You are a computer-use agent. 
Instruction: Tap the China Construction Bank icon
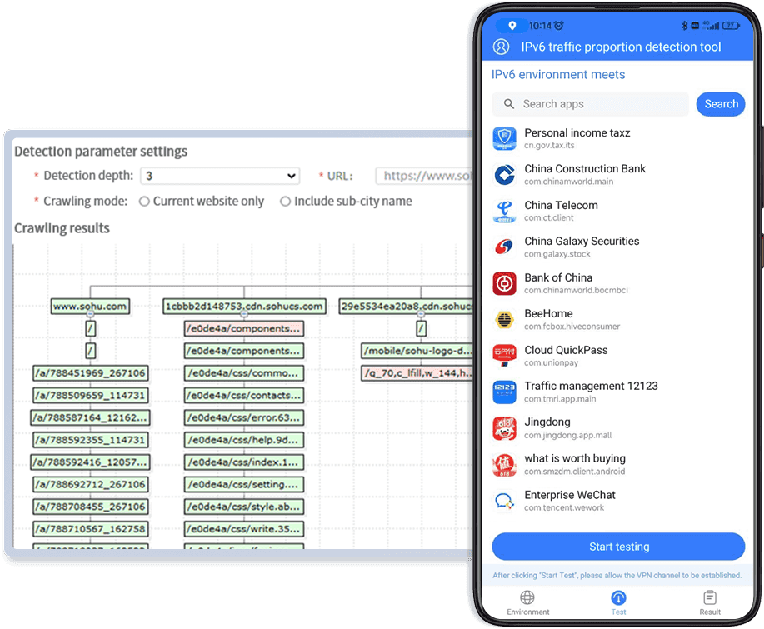(505, 174)
